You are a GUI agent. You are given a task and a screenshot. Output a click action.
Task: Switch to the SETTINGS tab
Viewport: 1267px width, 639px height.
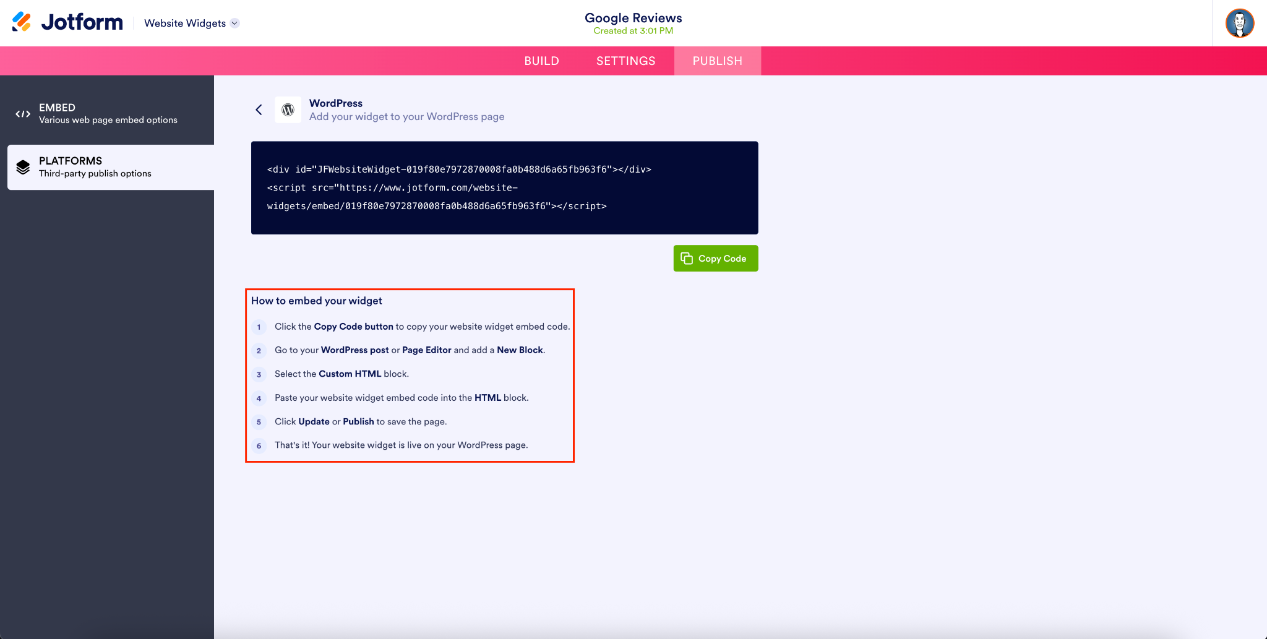(625, 61)
